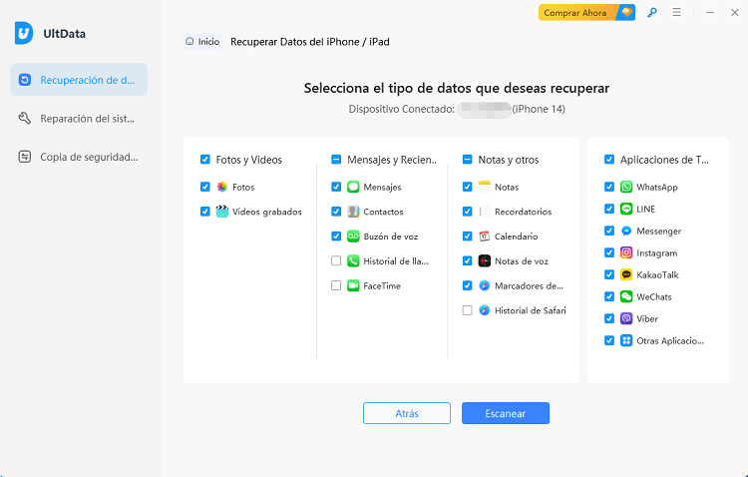748x477 pixels.
Task: Check the FaceTime checkbox
Action: click(337, 285)
